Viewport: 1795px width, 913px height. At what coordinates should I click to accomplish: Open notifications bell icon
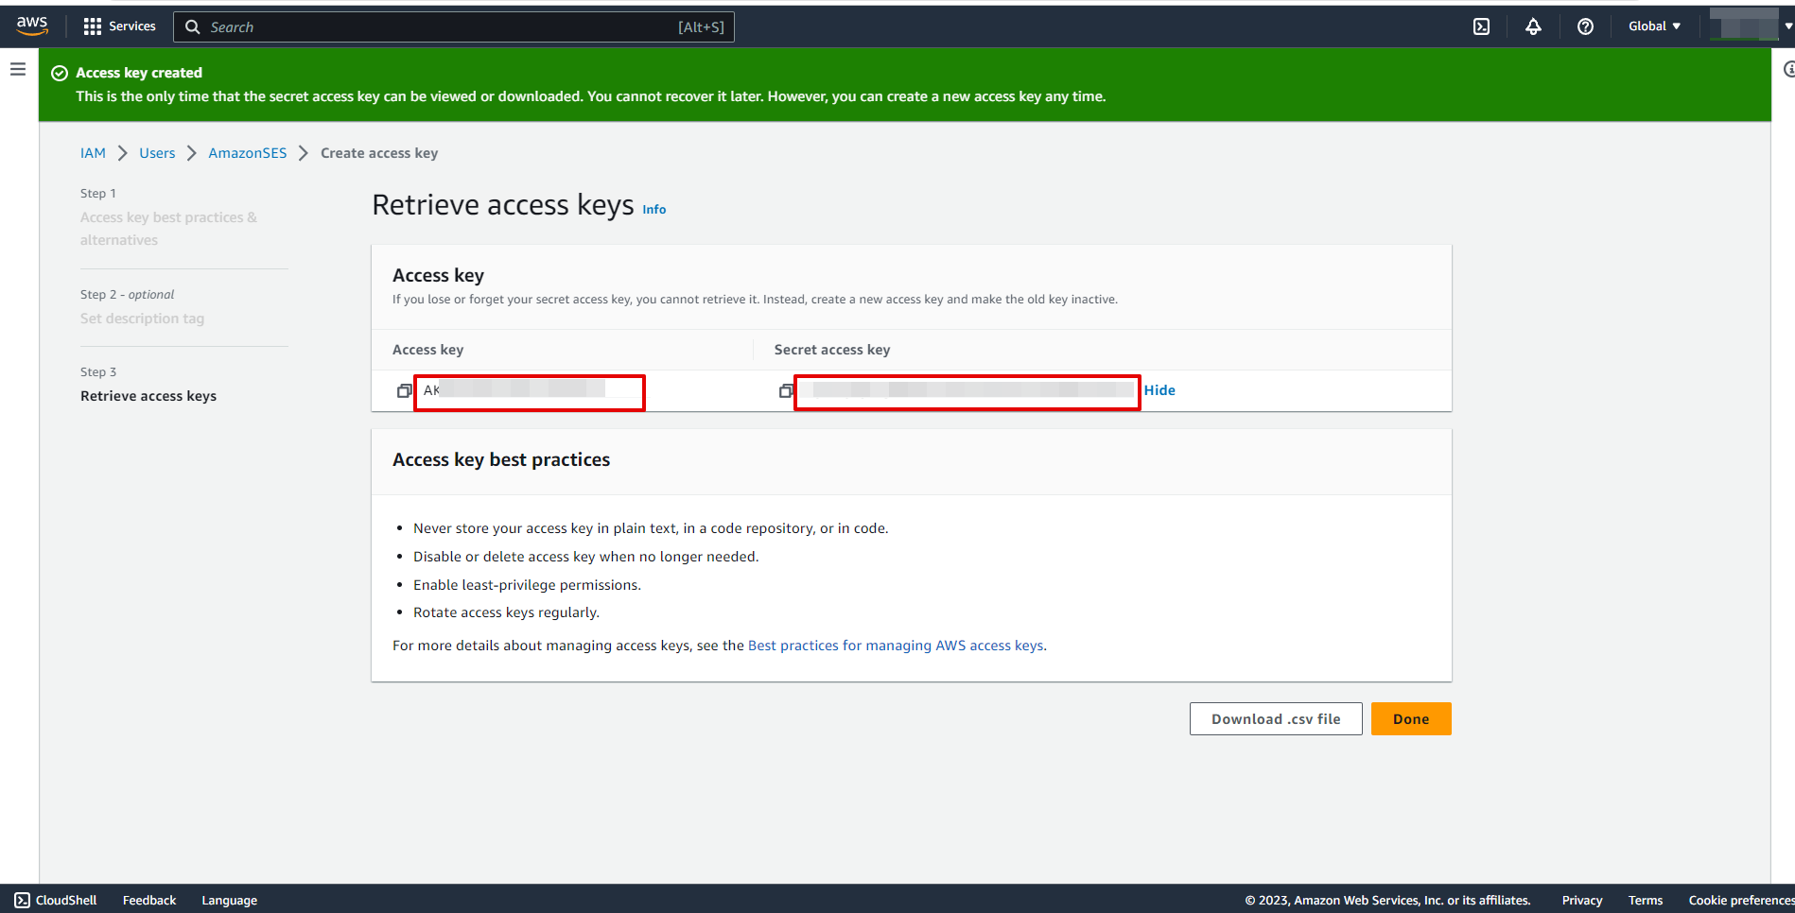coord(1533,26)
